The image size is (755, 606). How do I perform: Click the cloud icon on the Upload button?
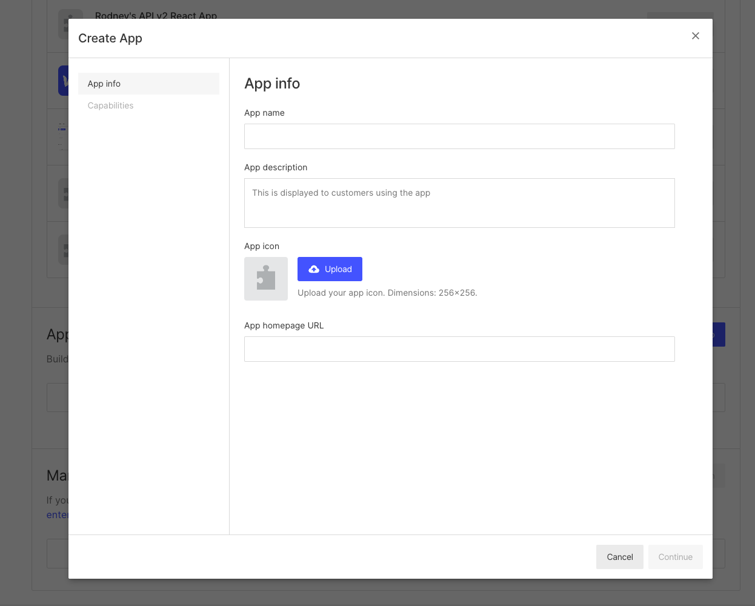(314, 269)
